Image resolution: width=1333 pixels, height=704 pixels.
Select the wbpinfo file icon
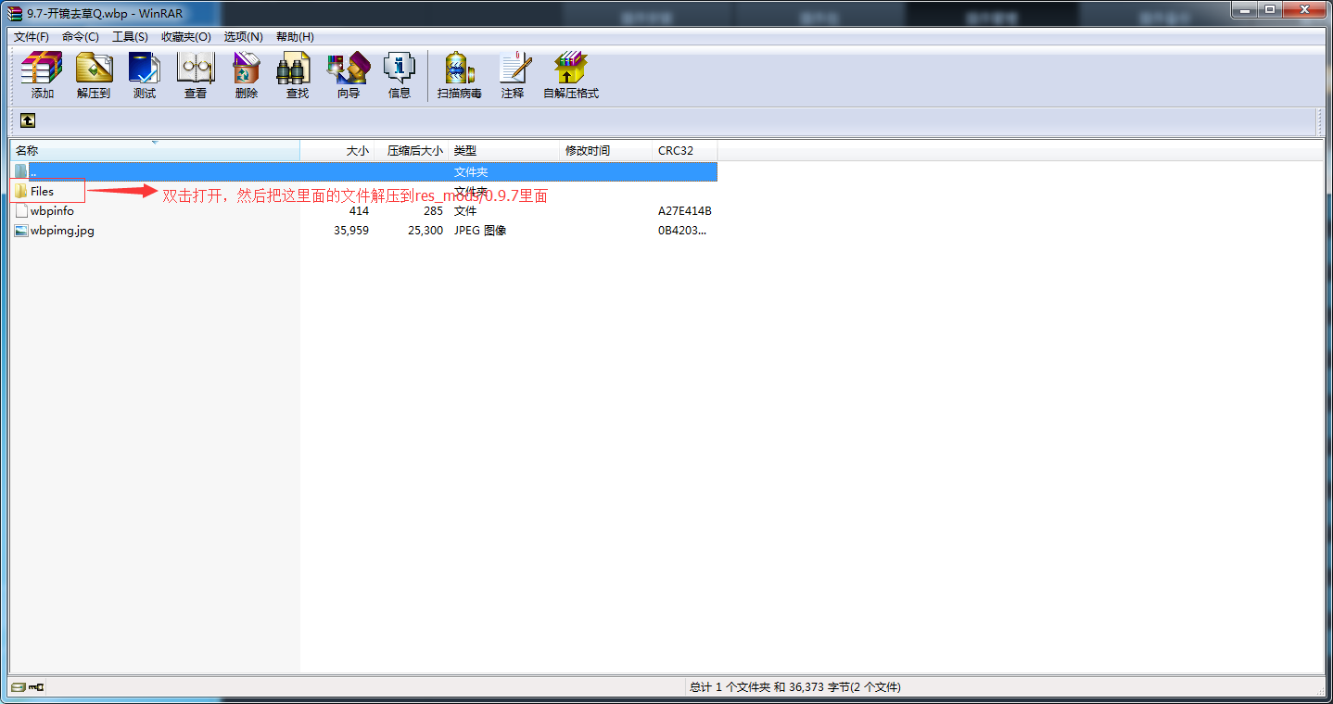pyautogui.click(x=21, y=211)
